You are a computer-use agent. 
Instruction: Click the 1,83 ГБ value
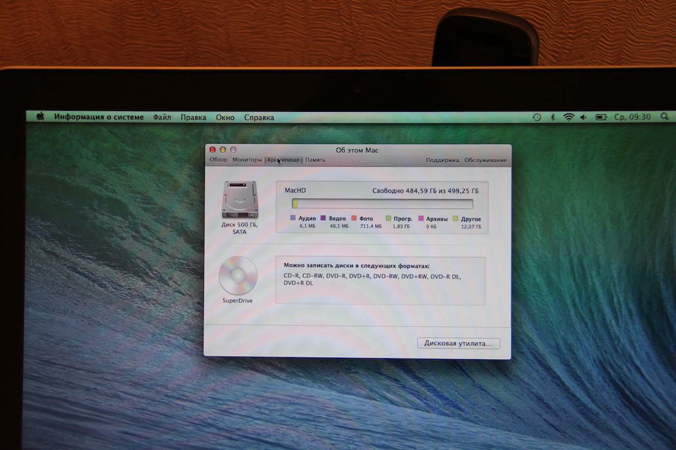(x=401, y=226)
